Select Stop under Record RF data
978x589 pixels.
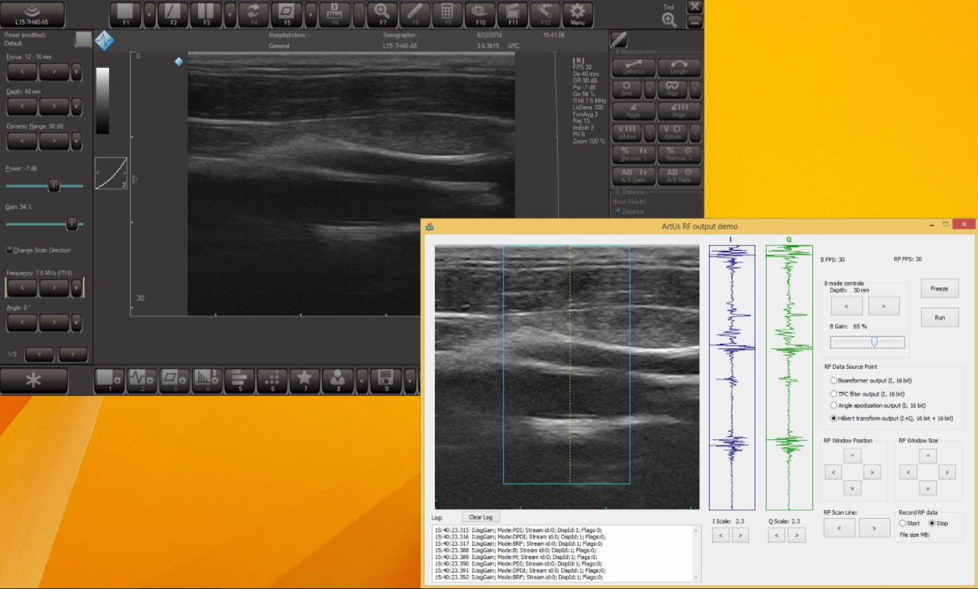[931, 523]
